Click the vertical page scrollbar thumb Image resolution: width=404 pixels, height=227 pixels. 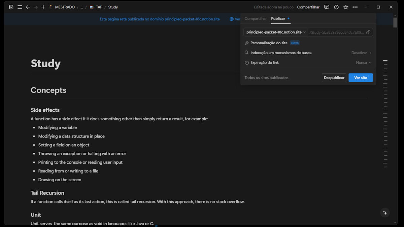[x=395, y=22]
